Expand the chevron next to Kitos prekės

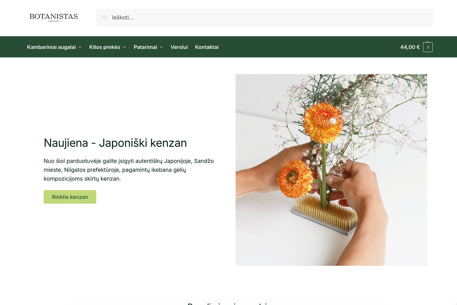125,47
